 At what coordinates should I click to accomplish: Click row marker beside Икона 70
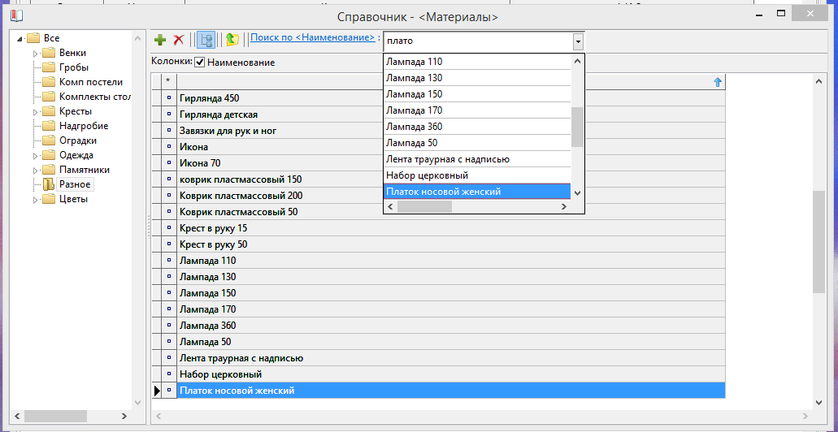[169, 163]
